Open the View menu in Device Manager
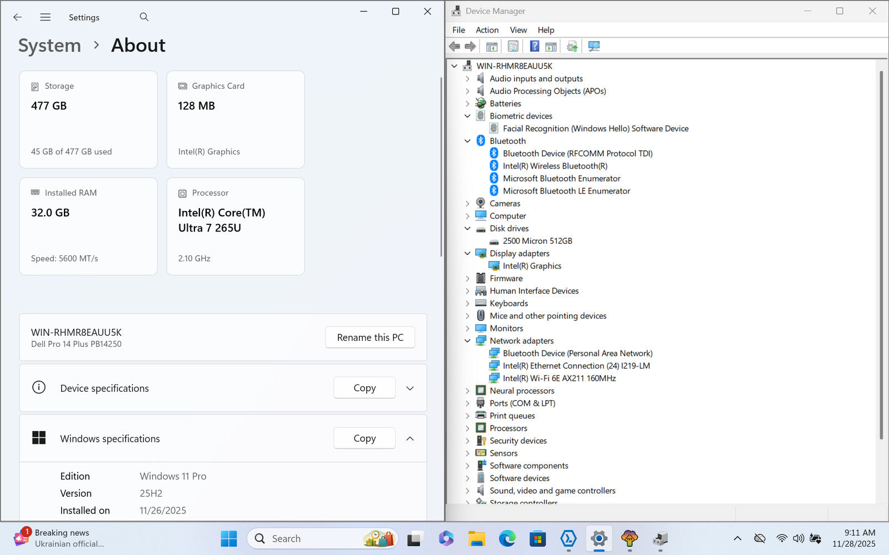Screen dimensions: 889x555 518,30
